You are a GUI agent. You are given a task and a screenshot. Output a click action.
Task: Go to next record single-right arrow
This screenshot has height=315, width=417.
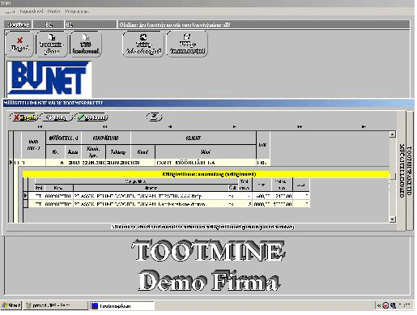coord(235,126)
